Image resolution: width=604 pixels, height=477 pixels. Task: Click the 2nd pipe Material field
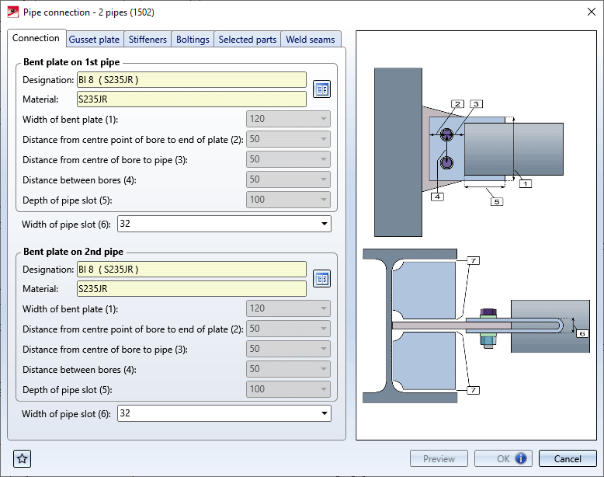pos(191,289)
